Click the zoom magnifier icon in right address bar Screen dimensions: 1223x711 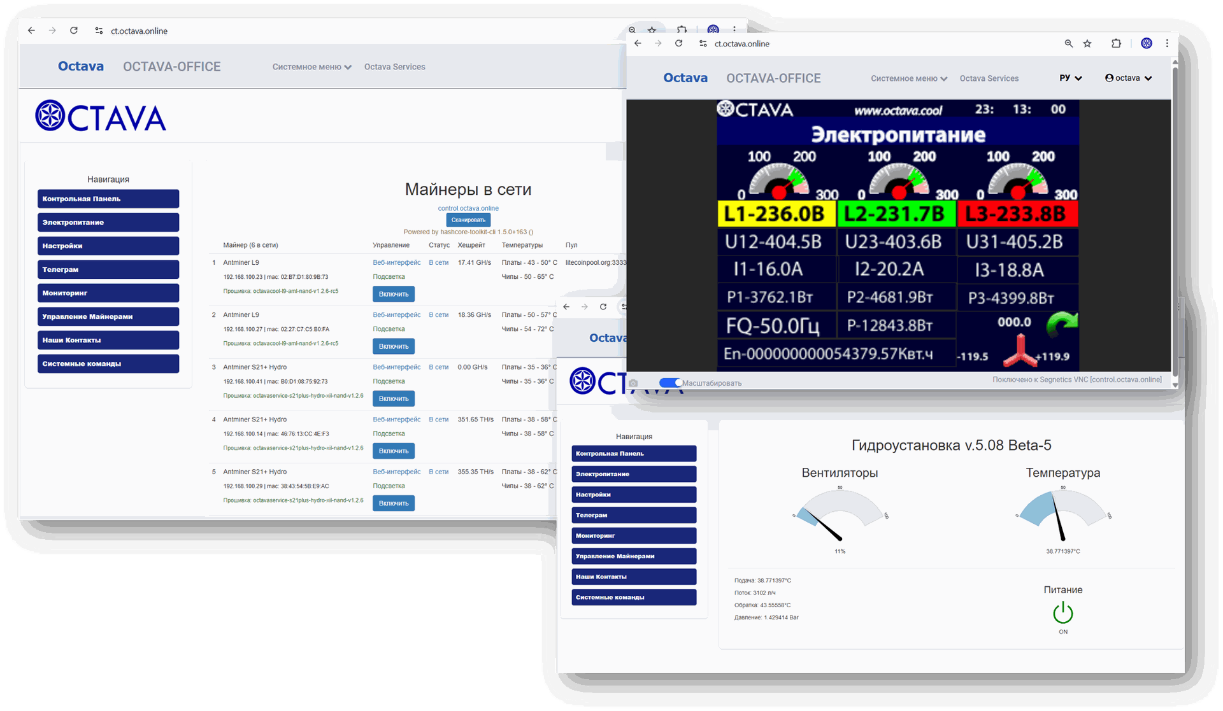(x=1069, y=44)
